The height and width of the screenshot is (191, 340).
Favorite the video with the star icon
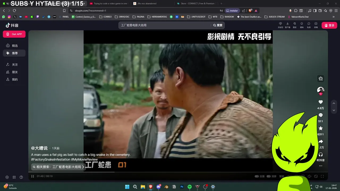point(321,128)
